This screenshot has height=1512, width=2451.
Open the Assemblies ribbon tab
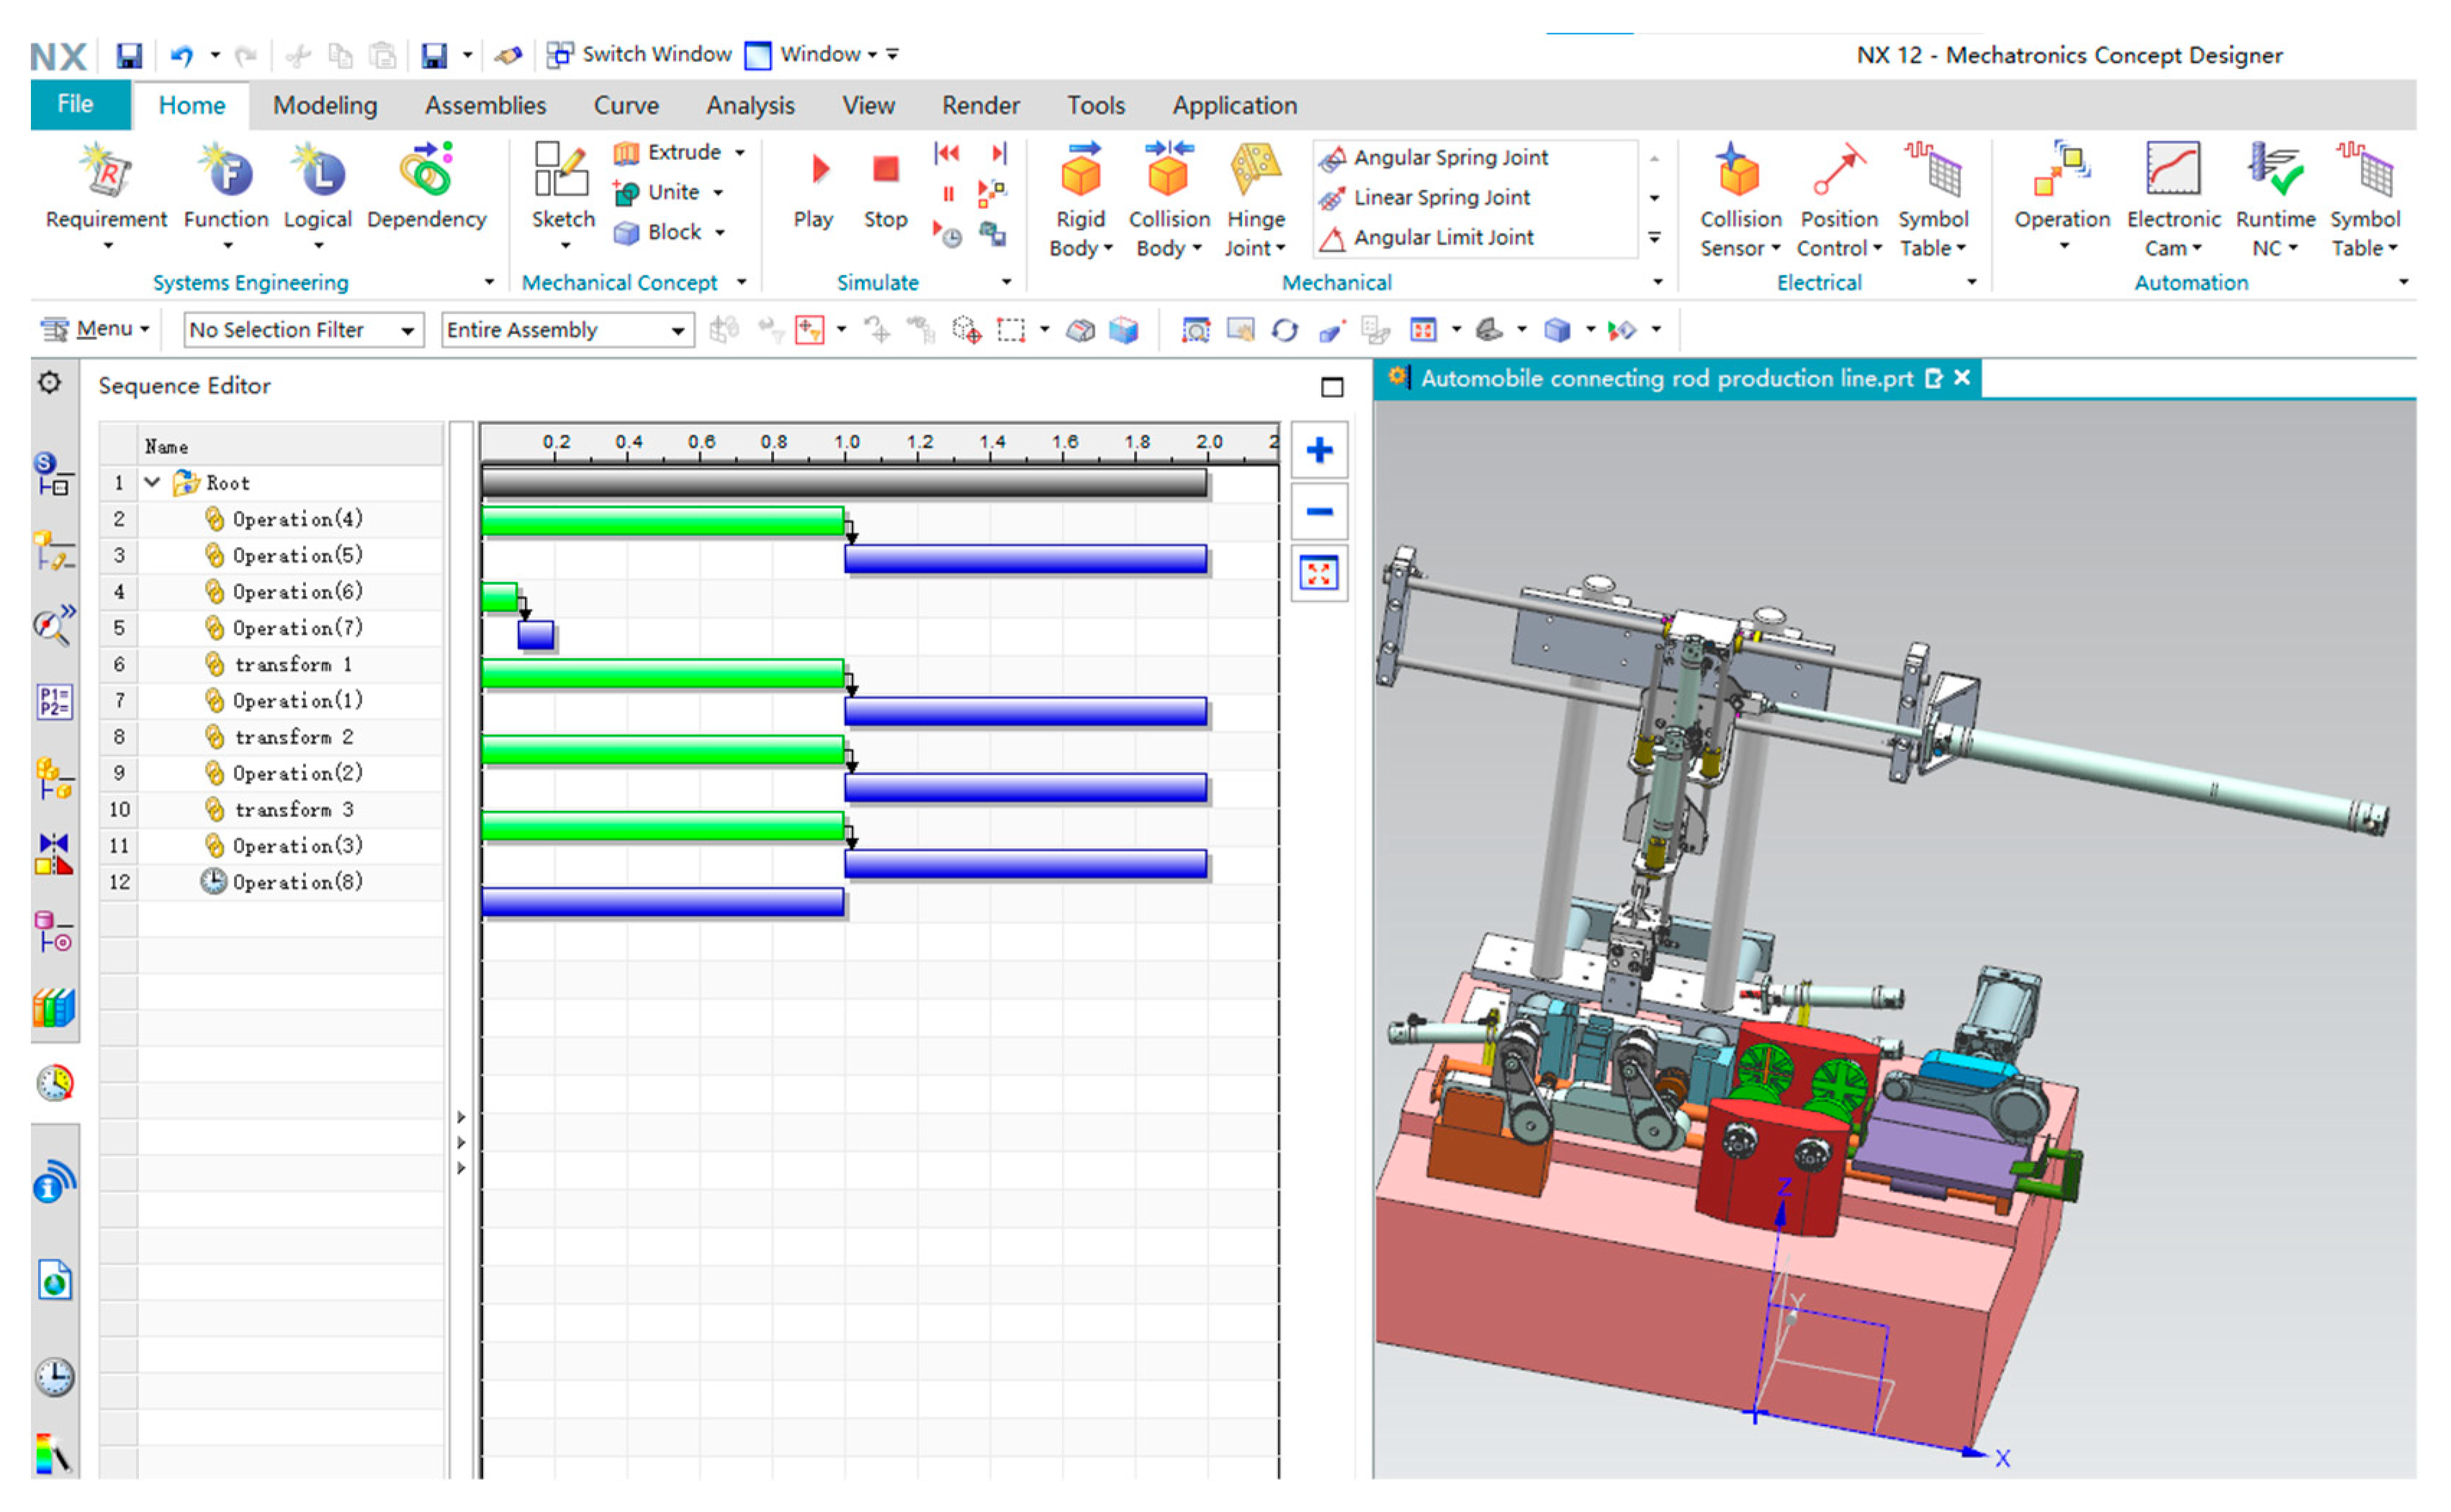point(485,105)
